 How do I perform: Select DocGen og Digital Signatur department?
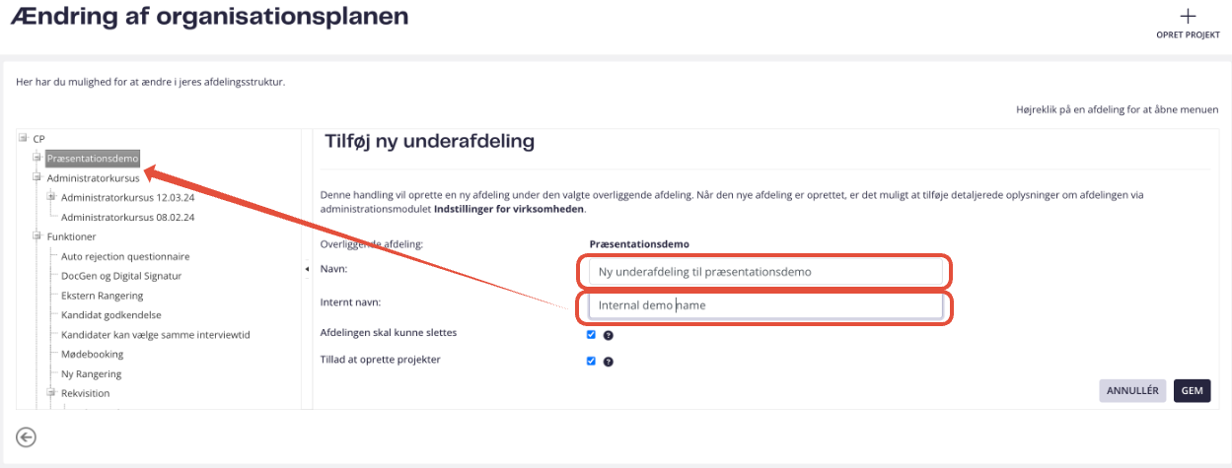pyautogui.click(x=121, y=276)
